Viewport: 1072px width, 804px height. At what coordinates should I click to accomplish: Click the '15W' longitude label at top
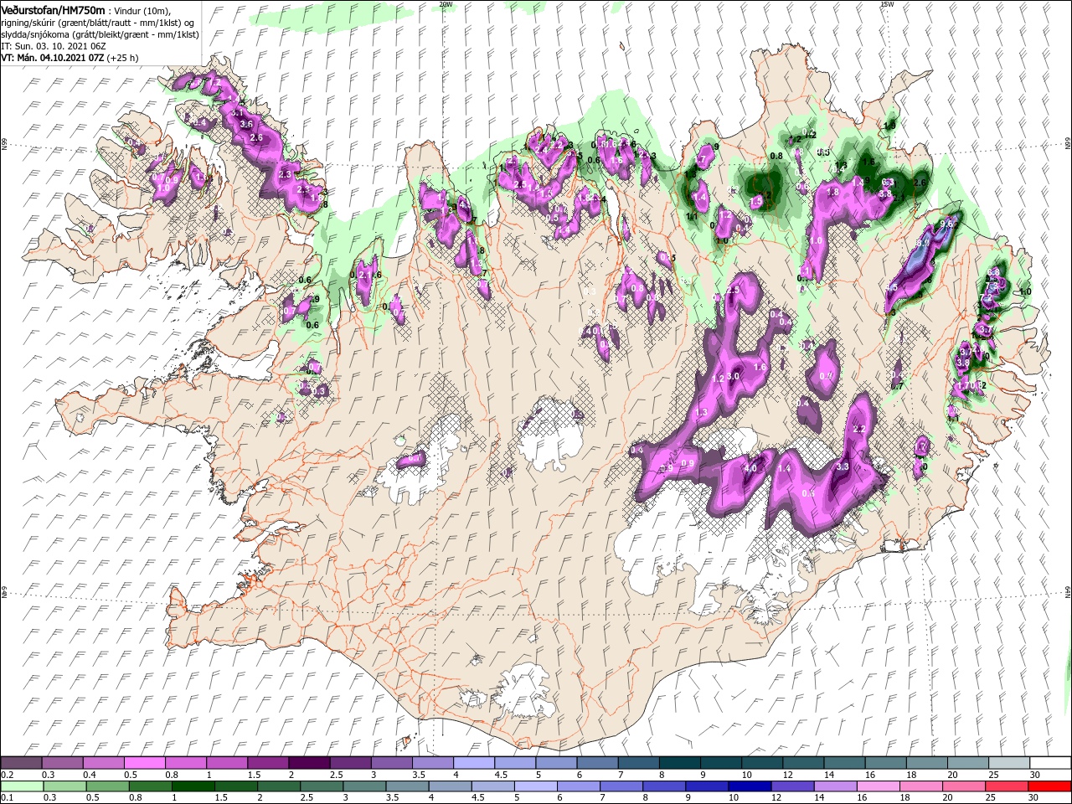[887, 4]
